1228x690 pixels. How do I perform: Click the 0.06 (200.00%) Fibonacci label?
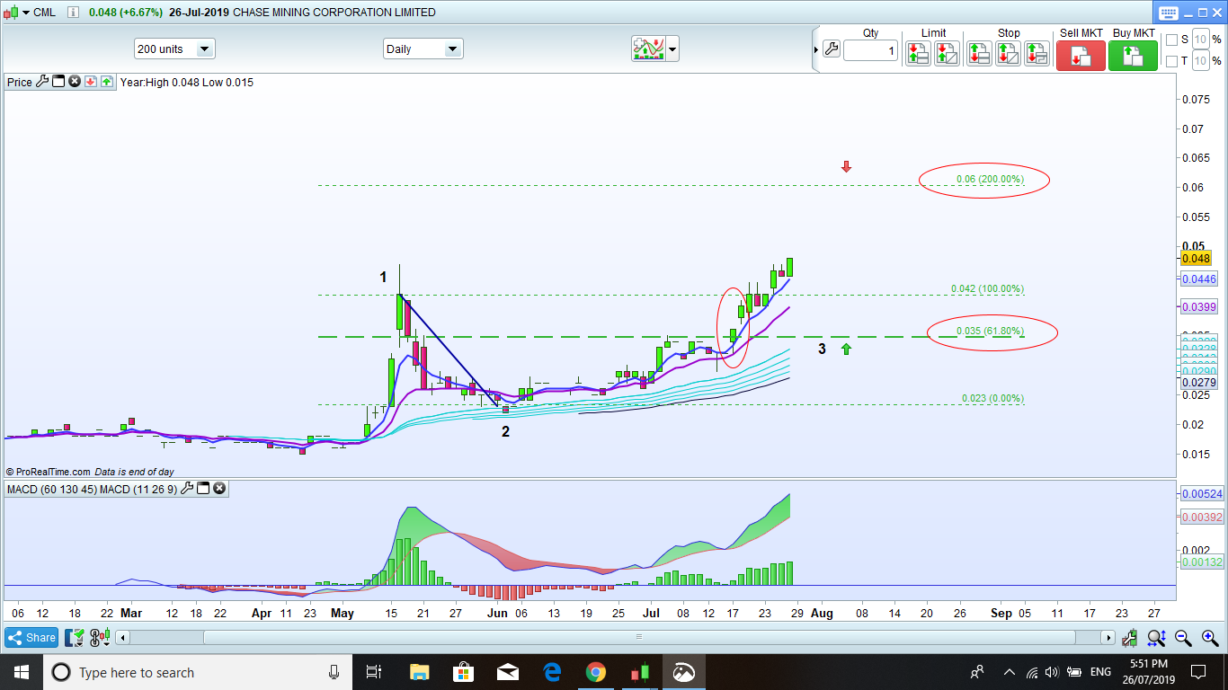(990, 180)
